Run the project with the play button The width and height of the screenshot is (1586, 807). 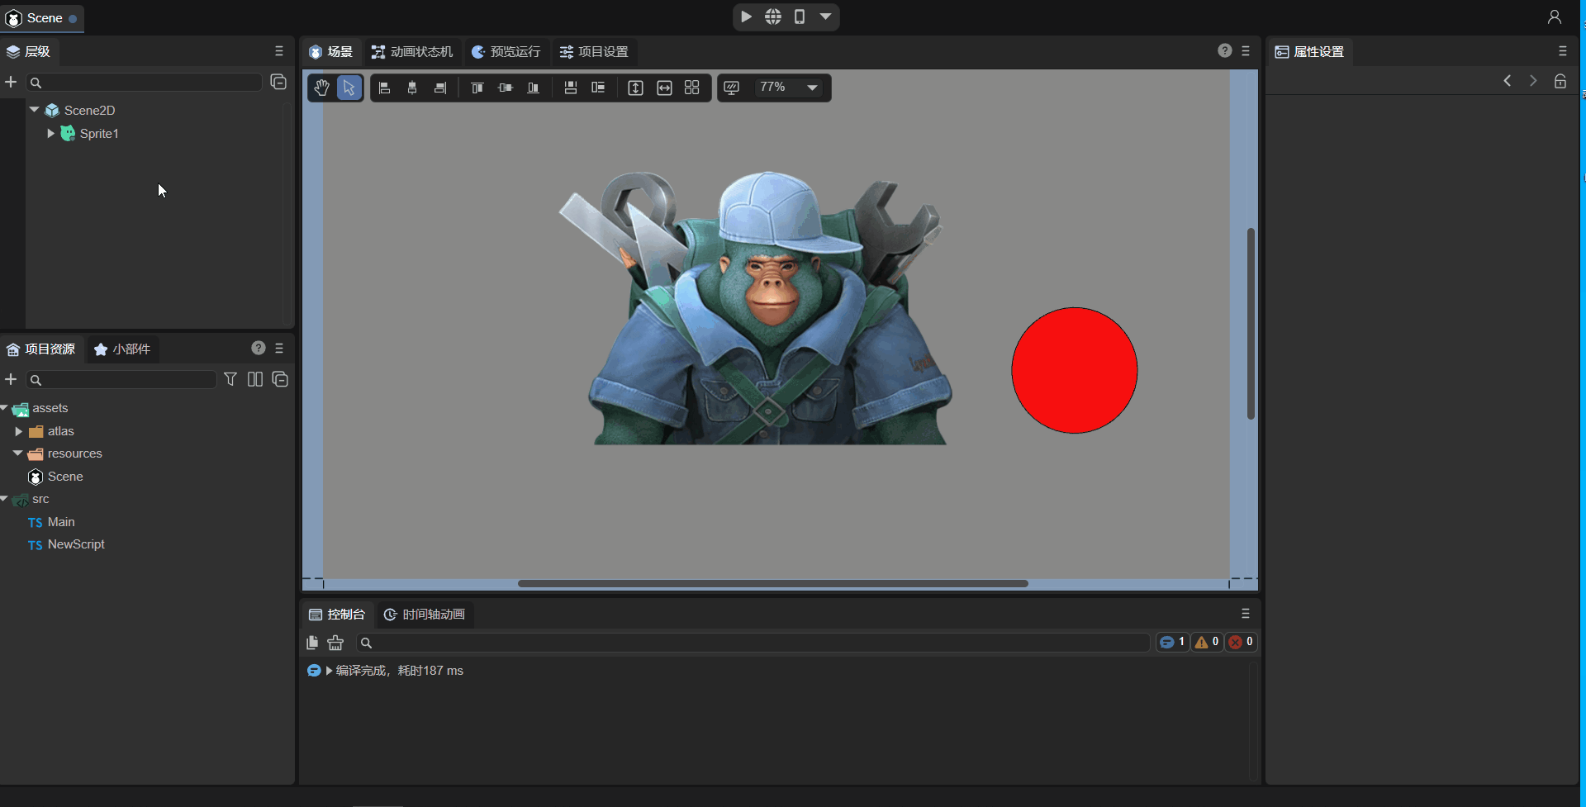tap(746, 17)
